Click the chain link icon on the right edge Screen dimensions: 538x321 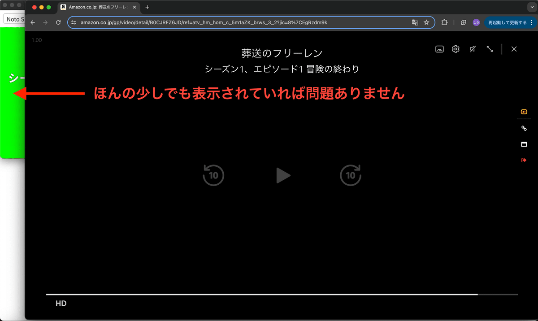524,128
